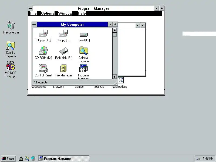Select the Floppy (A:) drive icon
Image resolution: width=216 pixels, height=162 pixels.
point(43,33)
